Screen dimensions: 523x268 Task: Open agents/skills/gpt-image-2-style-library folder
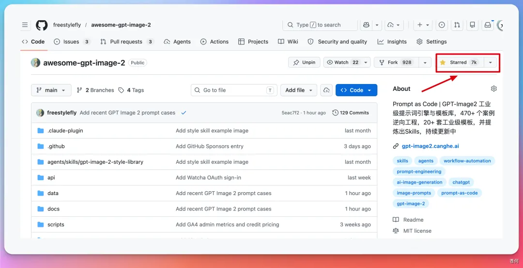(95, 162)
